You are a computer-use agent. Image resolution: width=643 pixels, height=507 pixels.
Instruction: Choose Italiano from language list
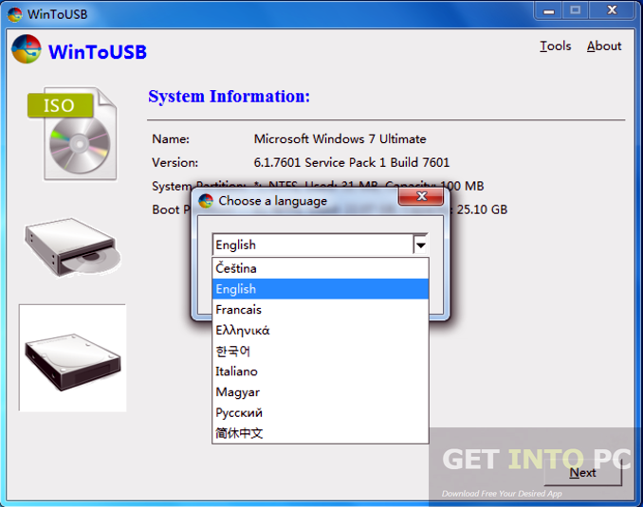click(321, 371)
